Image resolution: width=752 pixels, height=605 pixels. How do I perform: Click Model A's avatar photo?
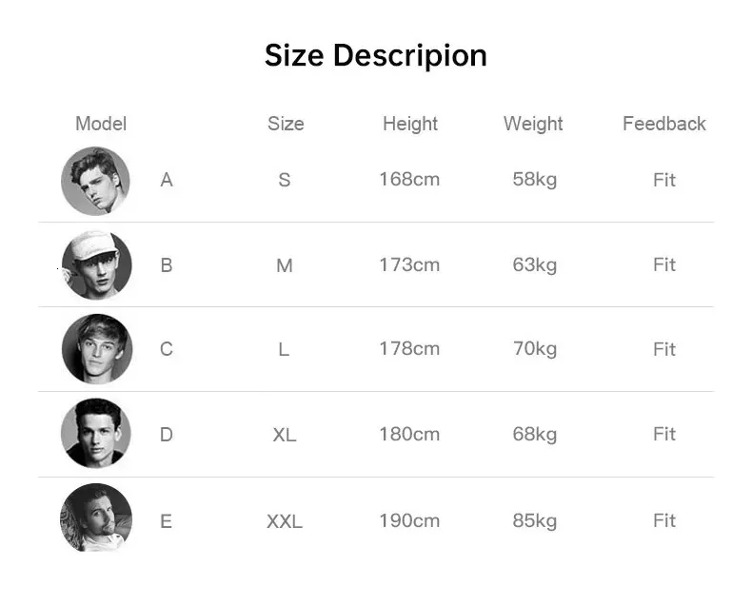click(x=96, y=181)
